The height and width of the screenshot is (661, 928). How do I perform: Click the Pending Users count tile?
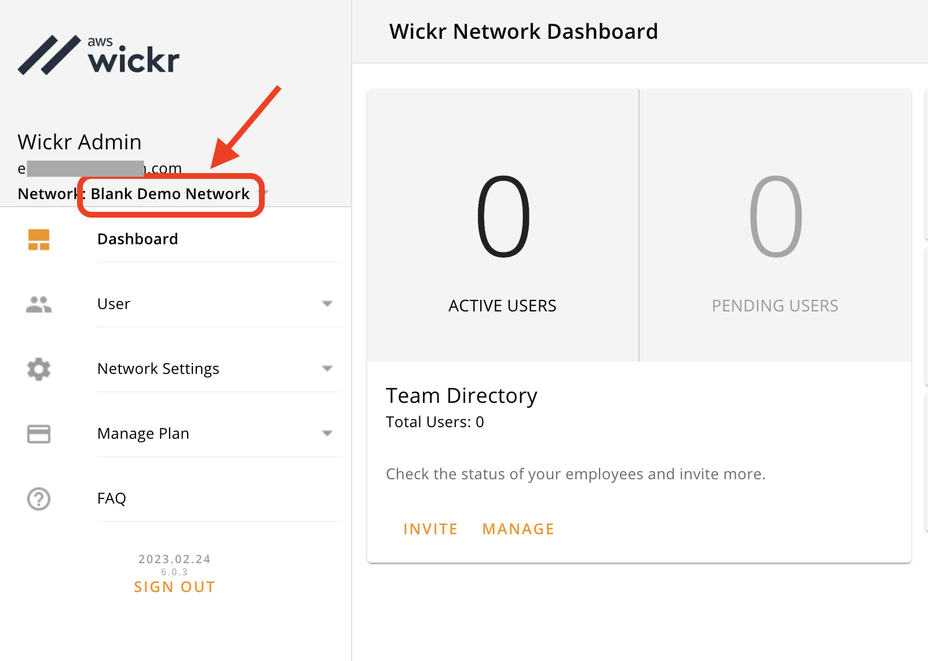pos(775,226)
